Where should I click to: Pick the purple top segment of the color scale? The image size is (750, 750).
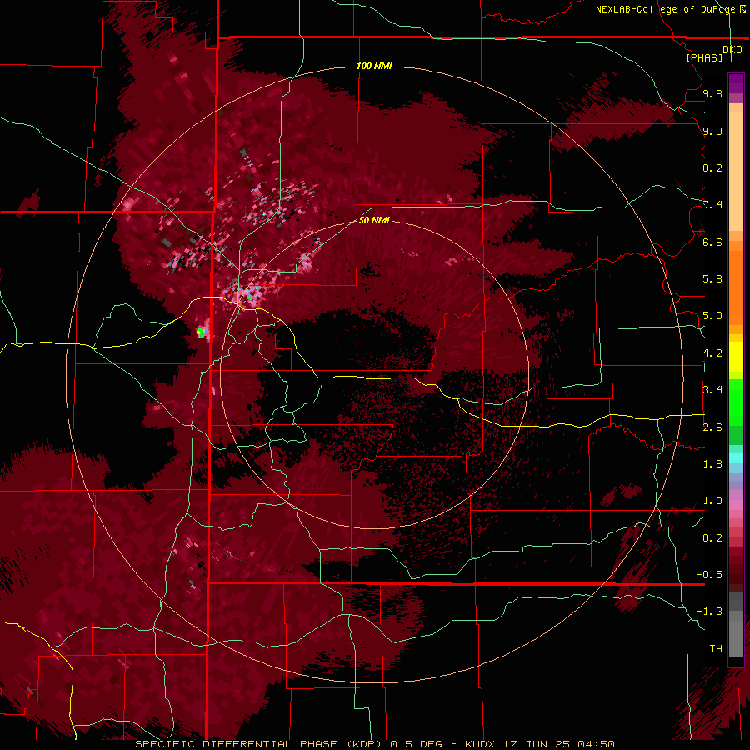coord(736,84)
